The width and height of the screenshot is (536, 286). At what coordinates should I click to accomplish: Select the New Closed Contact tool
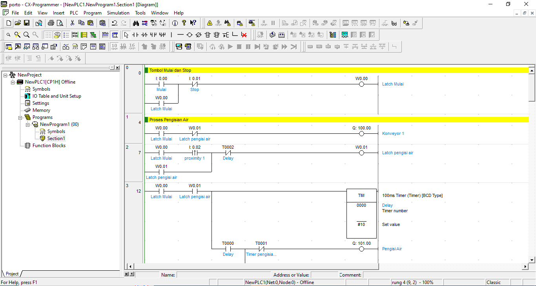click(144, 35)
